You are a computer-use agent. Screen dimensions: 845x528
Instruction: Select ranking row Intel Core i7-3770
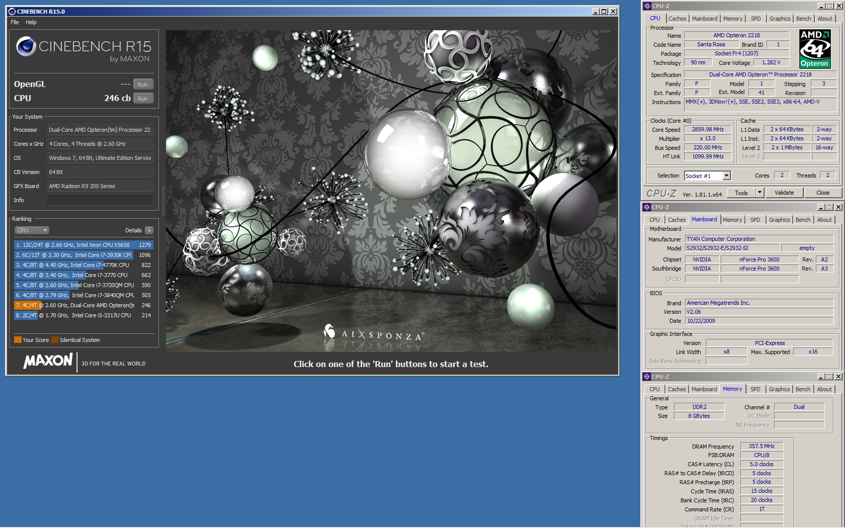coord(83,275)
